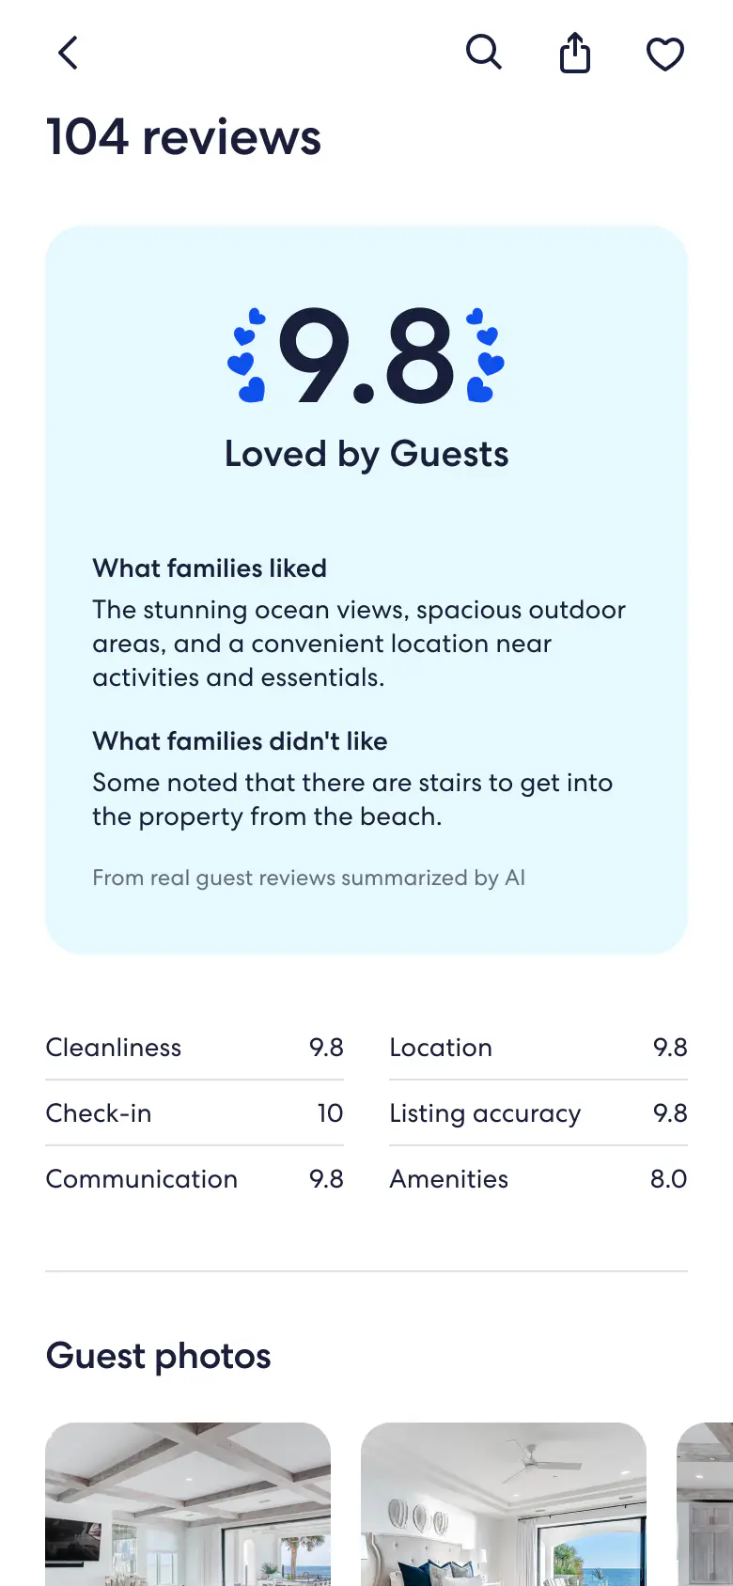The width and height of the screenshot is (733, 1586).
Task: Tap the Cleanliness rating row
Action: pyautogui.click(x=195, y=1048)
